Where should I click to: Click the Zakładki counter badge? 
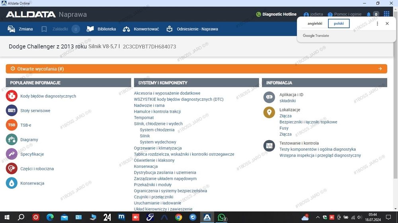[76, 29]
